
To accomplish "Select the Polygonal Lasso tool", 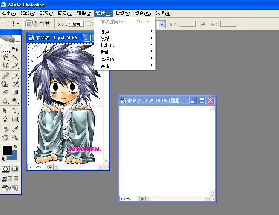I will (5, 57).
